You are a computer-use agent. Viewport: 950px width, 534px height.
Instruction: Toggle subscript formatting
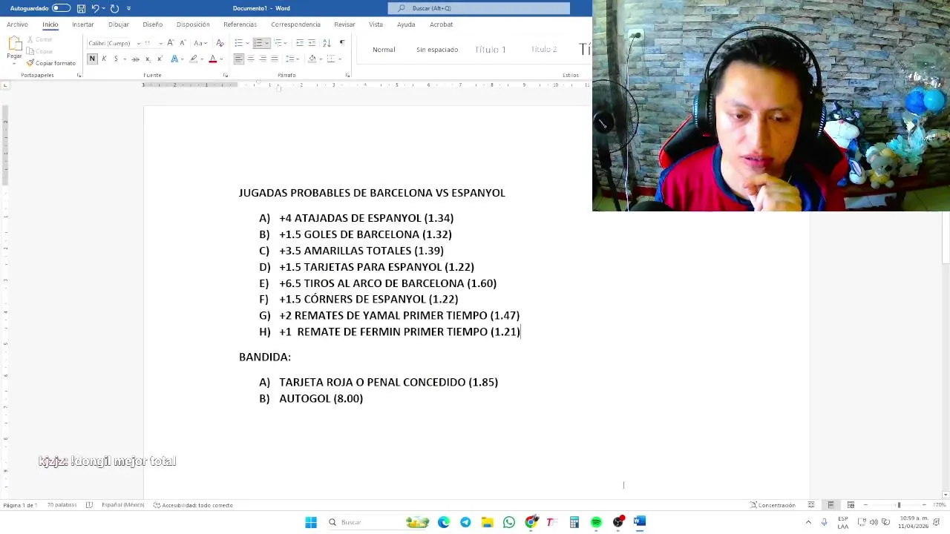coord(148,59)
